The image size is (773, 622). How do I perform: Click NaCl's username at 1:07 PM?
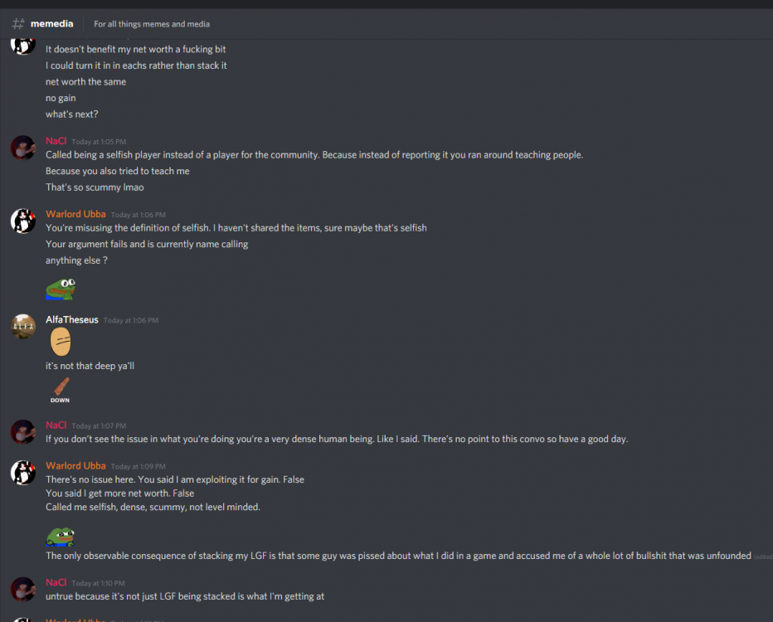pos(56,425)
